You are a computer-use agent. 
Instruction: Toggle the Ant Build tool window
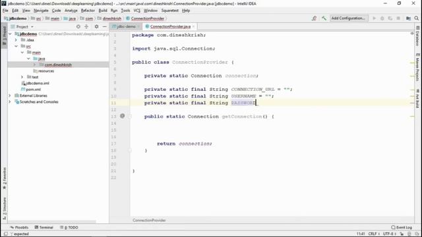[417, 98]
